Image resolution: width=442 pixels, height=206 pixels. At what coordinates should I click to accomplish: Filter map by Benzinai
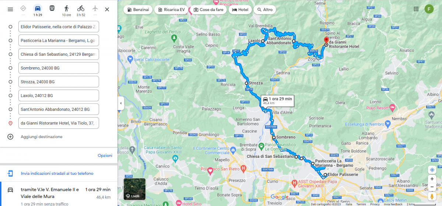click(138, 10)
